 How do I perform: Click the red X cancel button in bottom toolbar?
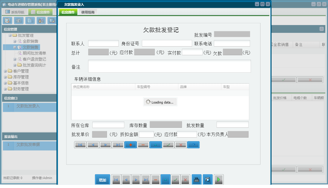point(185,180)
